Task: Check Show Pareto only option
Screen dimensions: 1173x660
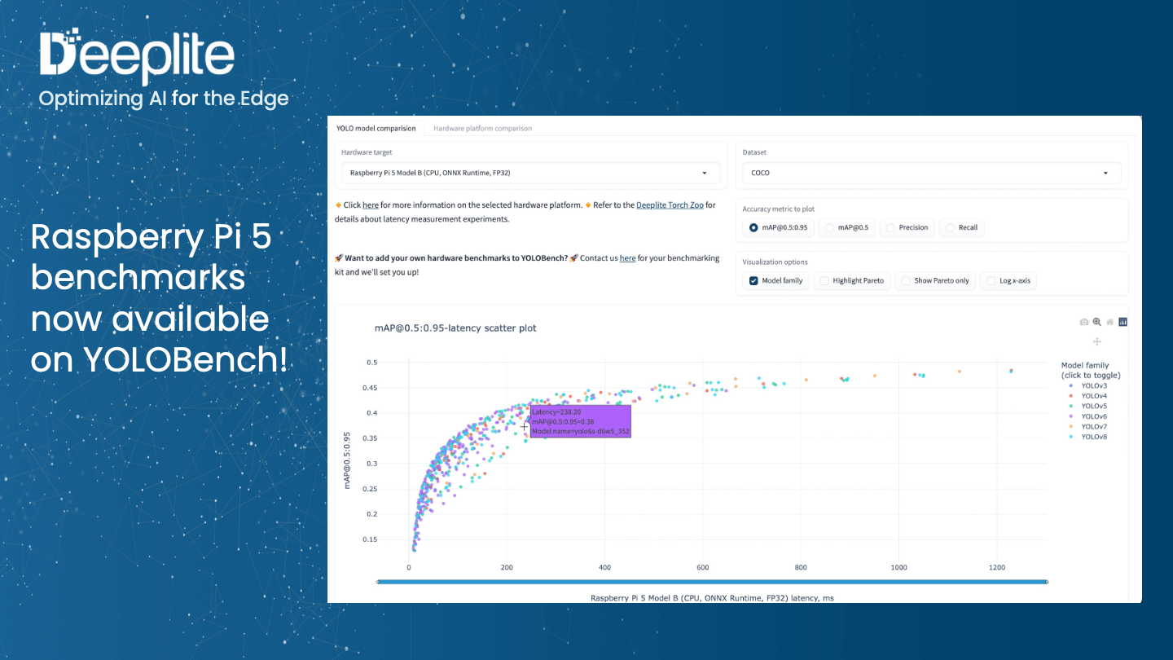Action: point(905,280)
